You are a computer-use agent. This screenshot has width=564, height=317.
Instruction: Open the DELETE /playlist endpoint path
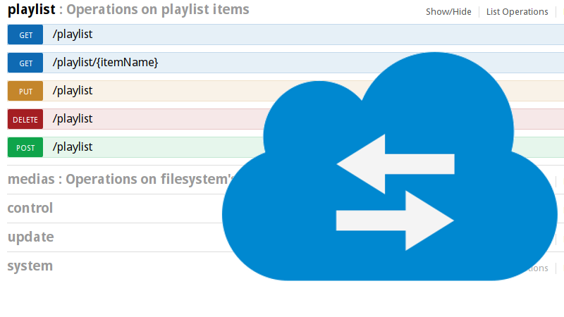click(73, 119)
